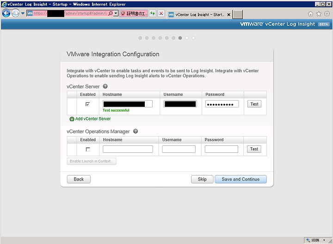Click the vCenter Server Hostname field
This screenshot has height=244, width=333.
(128, 104)
